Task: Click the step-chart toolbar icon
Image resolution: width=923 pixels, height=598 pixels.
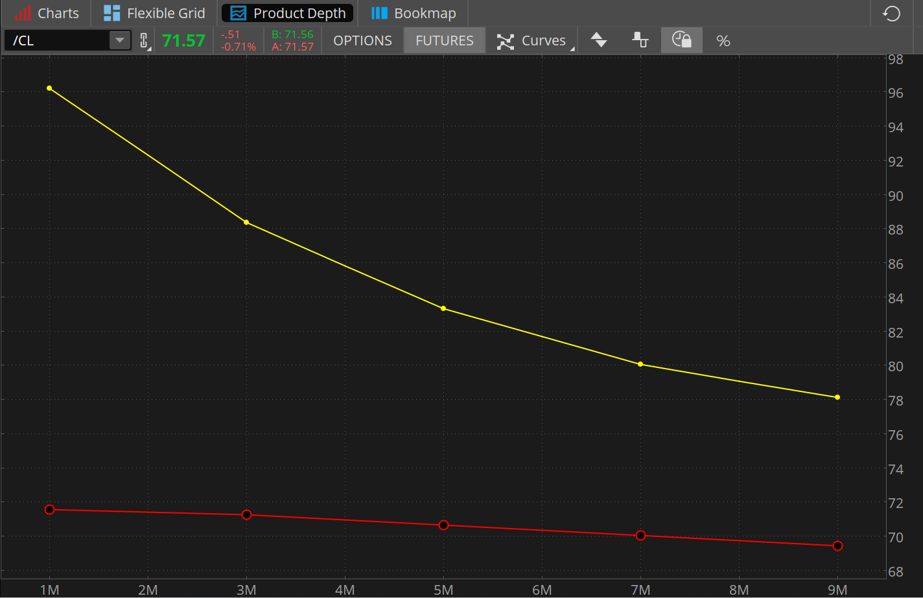Action: click(640, 41)
